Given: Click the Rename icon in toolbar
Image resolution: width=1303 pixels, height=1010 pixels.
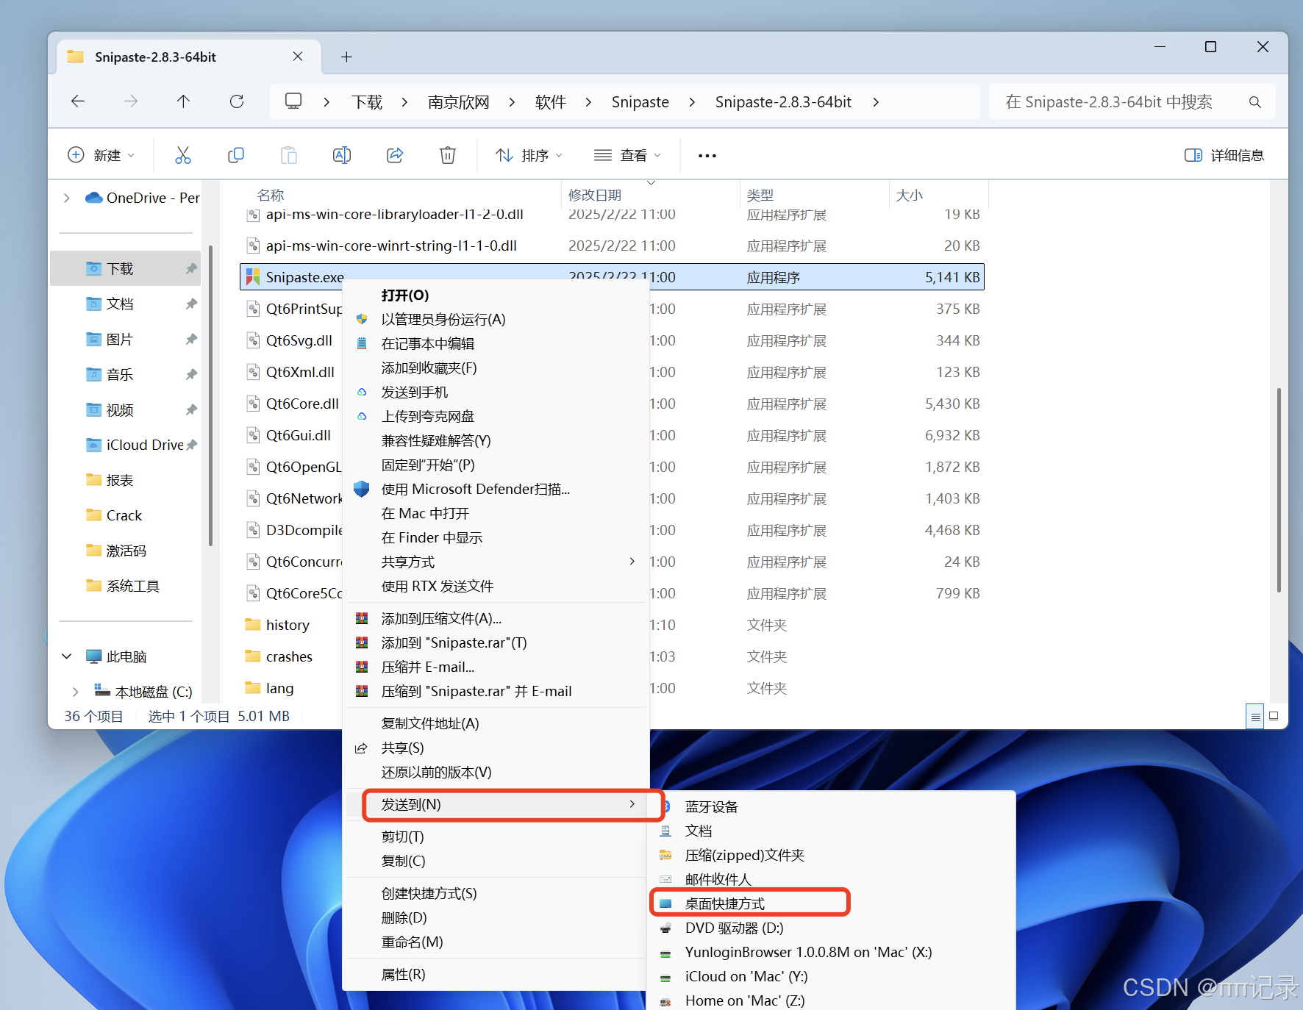Looking at the screenshot, I should coord(342,155).
